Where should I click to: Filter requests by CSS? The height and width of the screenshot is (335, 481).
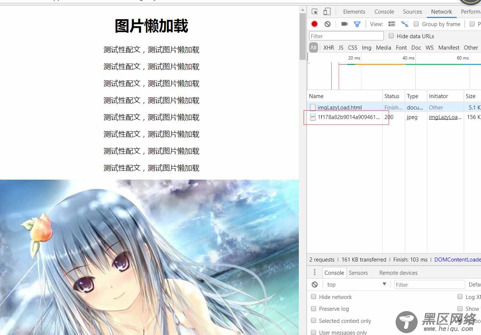click(353, 48)
